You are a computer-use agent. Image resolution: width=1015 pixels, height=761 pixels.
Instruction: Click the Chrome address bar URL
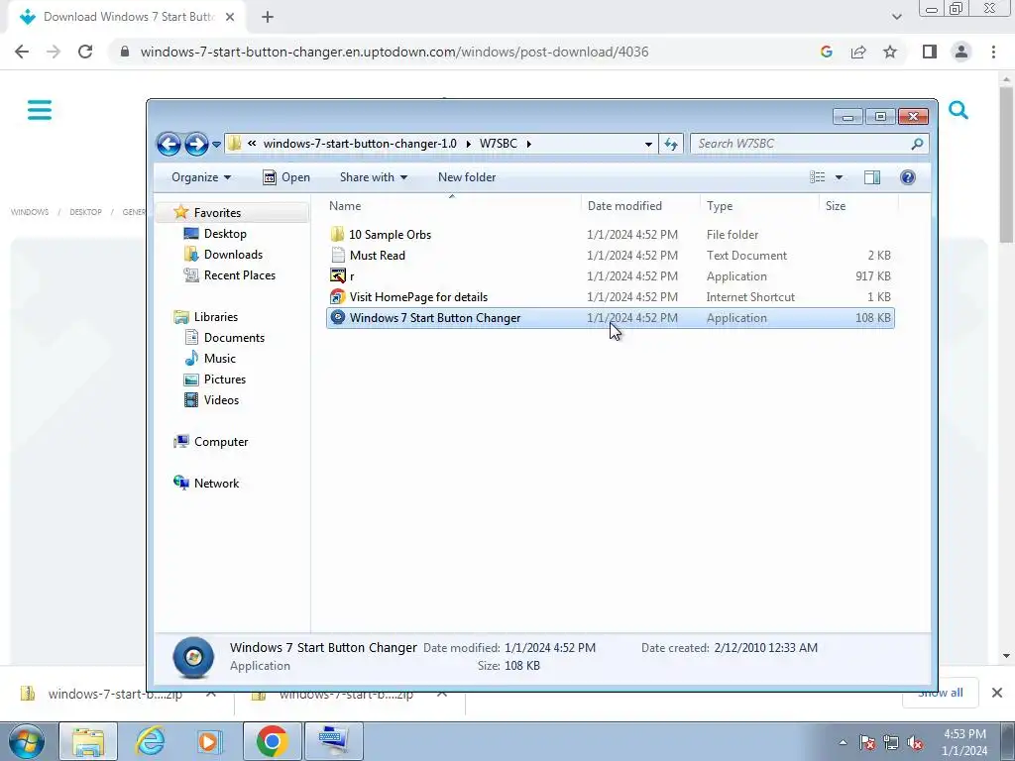point(395,52)
